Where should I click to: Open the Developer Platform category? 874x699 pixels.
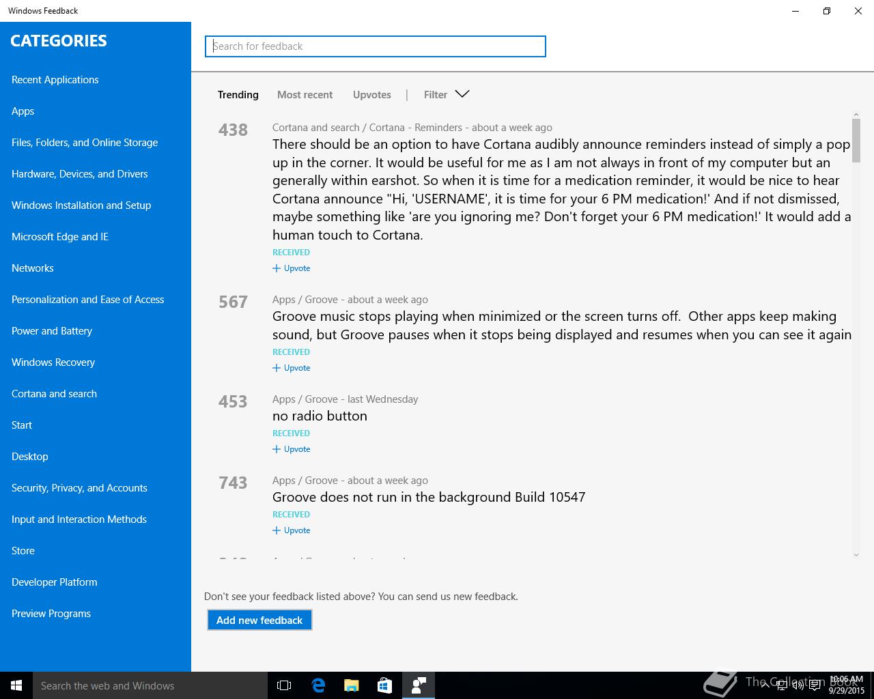55,582
